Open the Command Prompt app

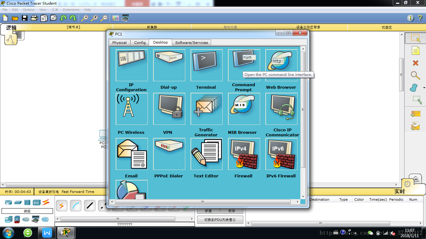click(244, 65)
